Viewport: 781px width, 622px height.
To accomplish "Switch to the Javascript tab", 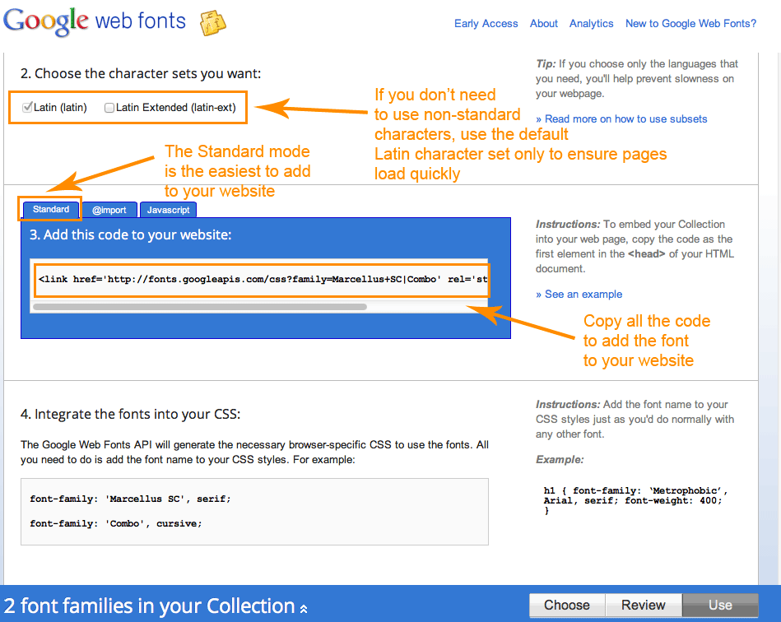I will coord(169,210).
